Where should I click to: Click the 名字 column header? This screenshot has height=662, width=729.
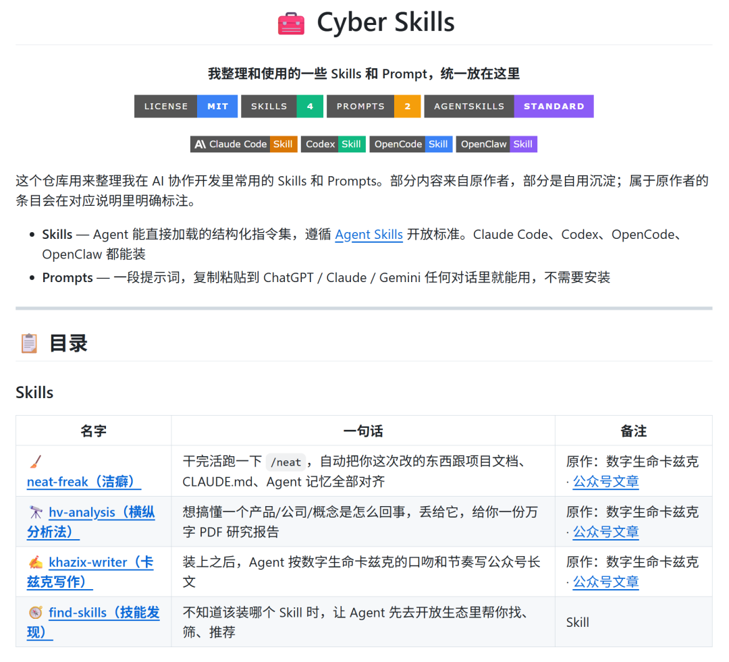93,431
